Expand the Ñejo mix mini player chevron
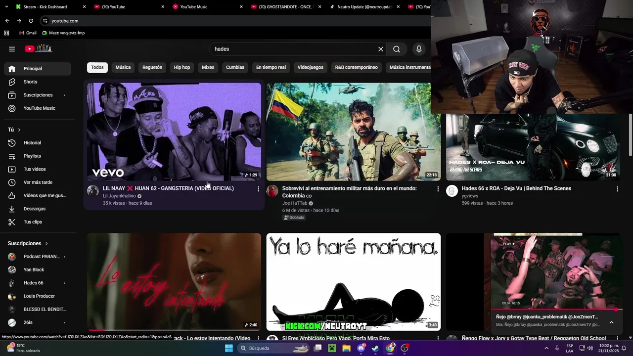The image size is (633, 356). pyautogui.click(x=611, y=322)
